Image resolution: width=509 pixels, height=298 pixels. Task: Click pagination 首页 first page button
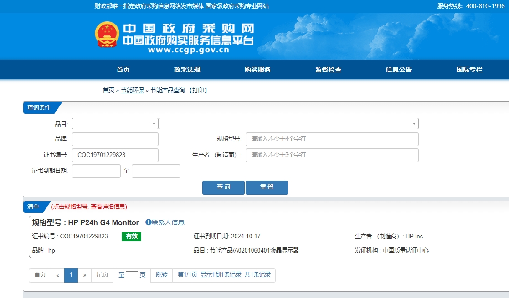40,275
